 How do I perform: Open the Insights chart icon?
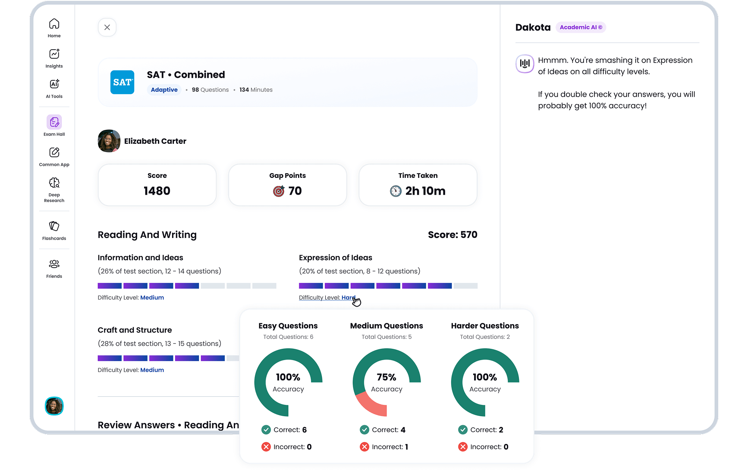tap(54, 54)
